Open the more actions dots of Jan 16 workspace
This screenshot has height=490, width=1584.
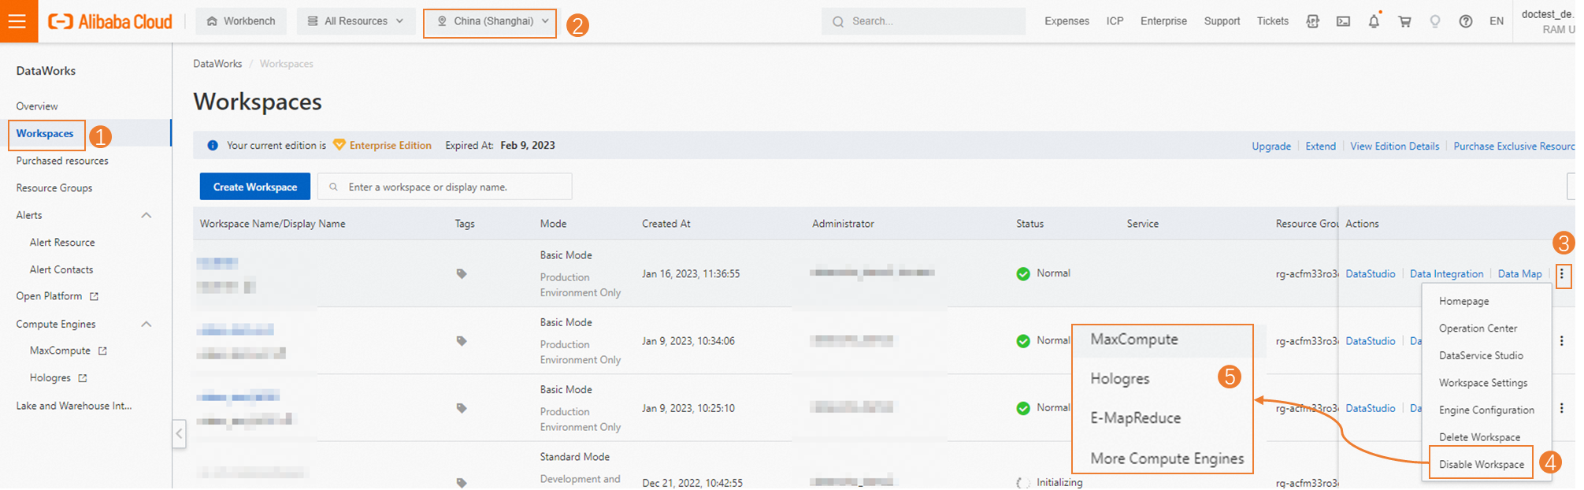pyautogui.click(x=1562, y=274)
